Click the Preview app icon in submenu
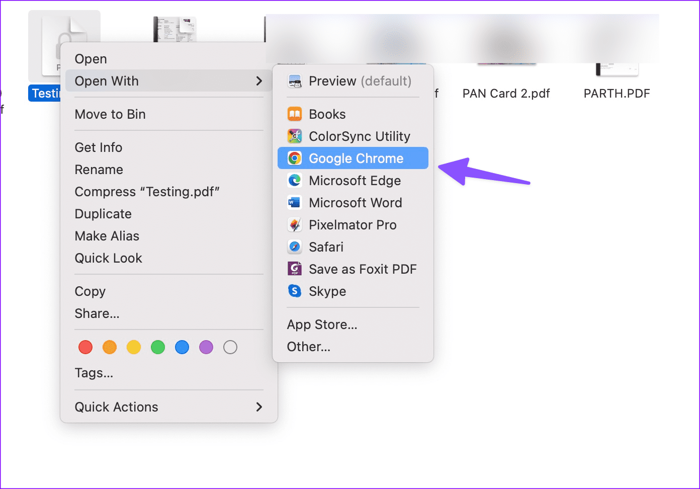700x489 pixels. click(x=295, y=81)
